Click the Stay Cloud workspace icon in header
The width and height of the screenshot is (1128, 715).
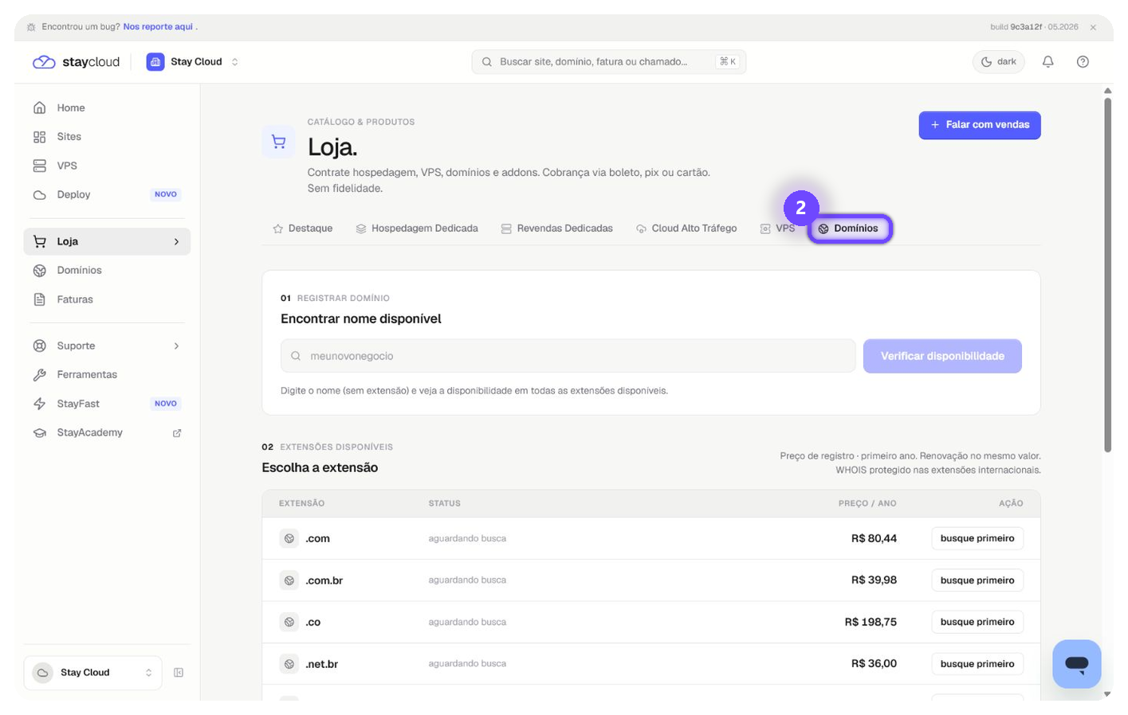tap(155, 61)
